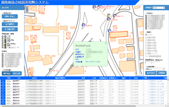
Task: Click the 全工種表示 button
Action: (x=10, y=24)
